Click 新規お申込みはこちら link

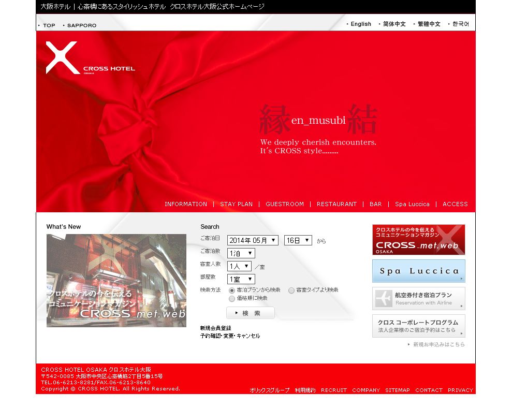click(x=438, y=344)
